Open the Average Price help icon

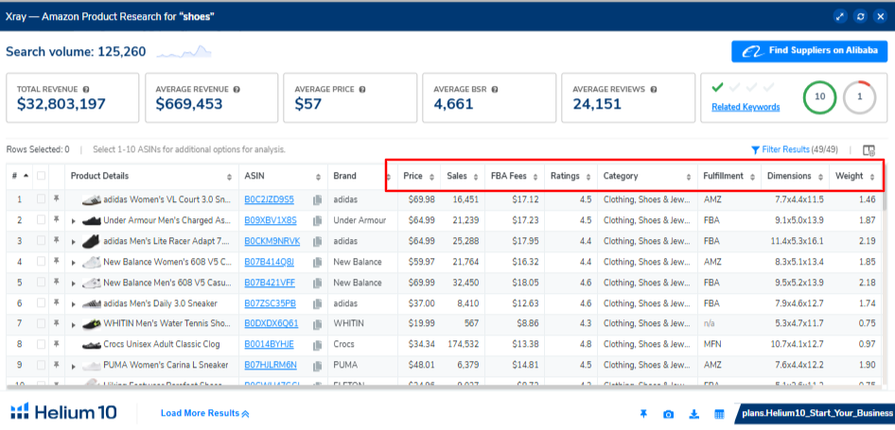(362, 90)
